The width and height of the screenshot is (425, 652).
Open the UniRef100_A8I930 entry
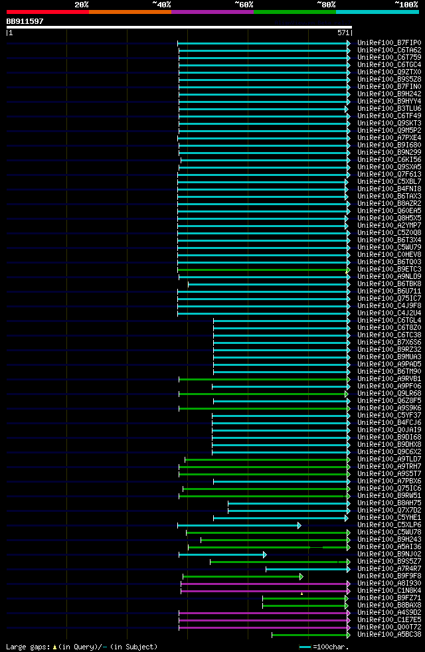click(389, 584)
